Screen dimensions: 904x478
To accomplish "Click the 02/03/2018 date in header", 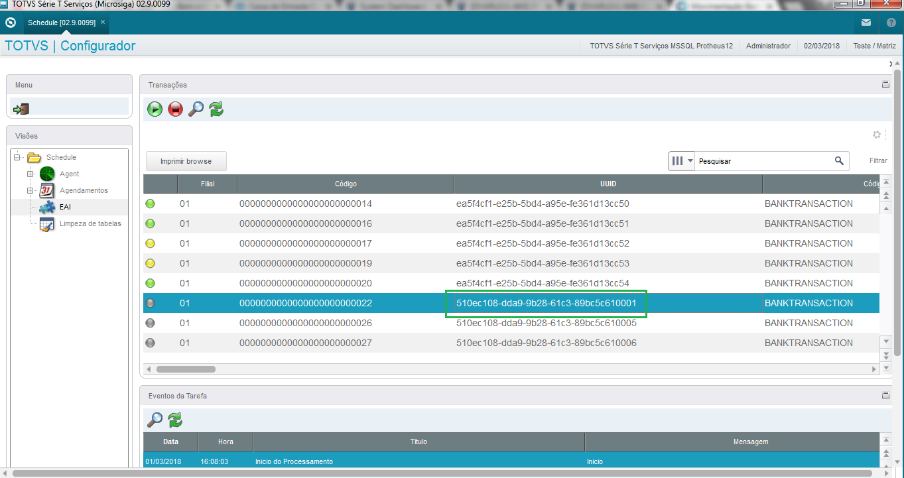I will tap(822, 46).
